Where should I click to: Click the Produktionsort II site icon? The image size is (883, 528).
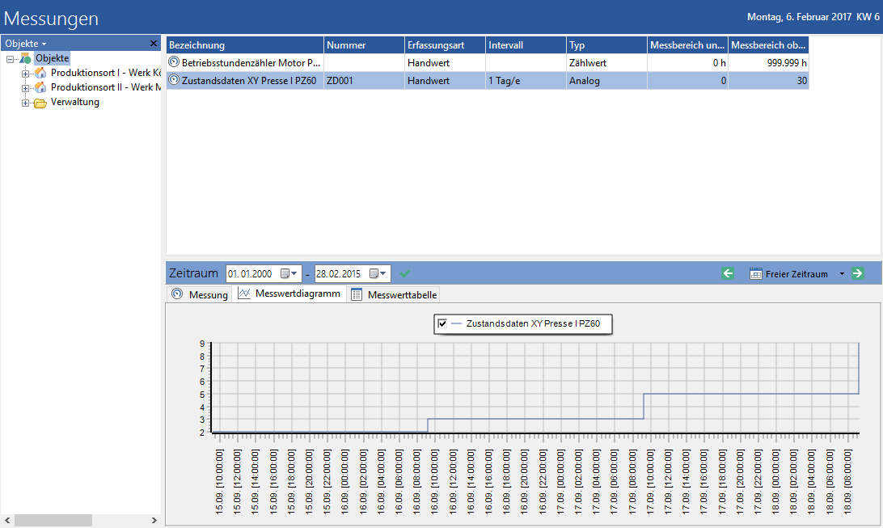(40, 87)
